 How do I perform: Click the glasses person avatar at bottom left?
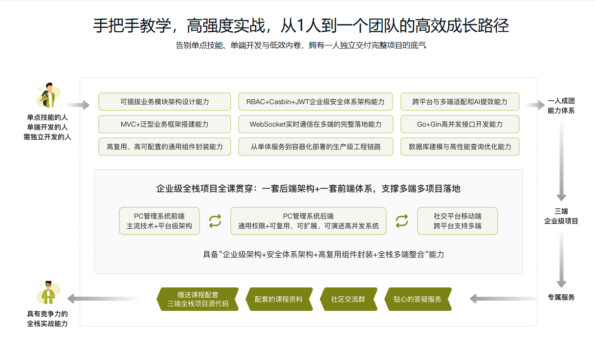[x=48, y=292]
